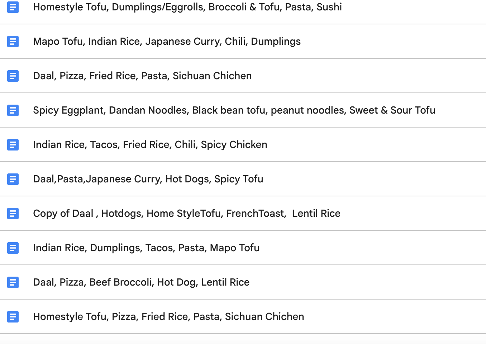This screenshot has width=486, height=344.
Task: Click the Docs icon beside Mapo Tofu, Indian Rice
Action: click(13, 42)
